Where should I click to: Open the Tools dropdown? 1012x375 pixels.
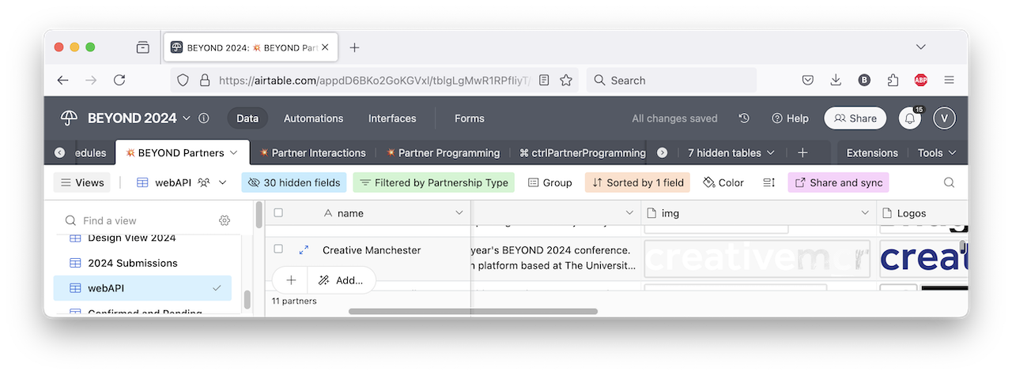tap(937, 152)
